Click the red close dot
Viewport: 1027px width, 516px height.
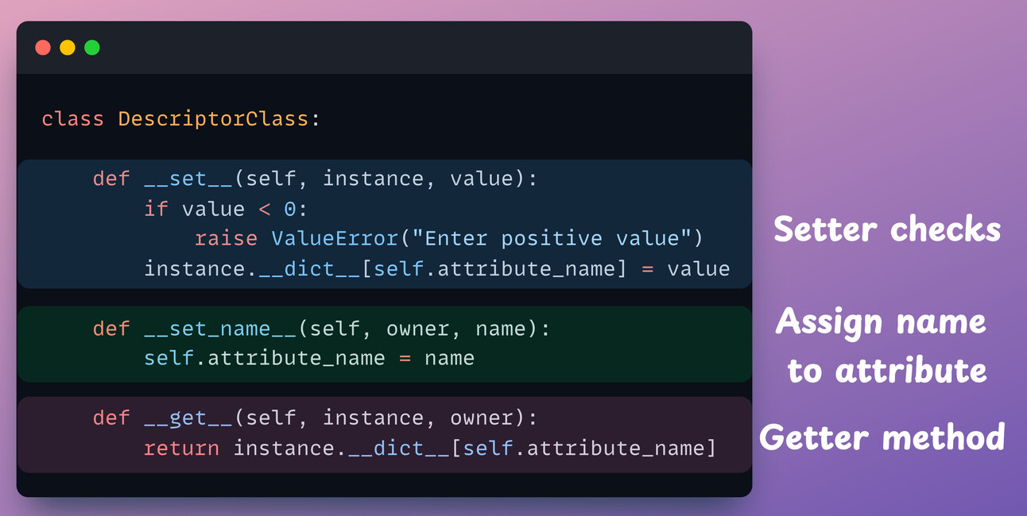43,48
